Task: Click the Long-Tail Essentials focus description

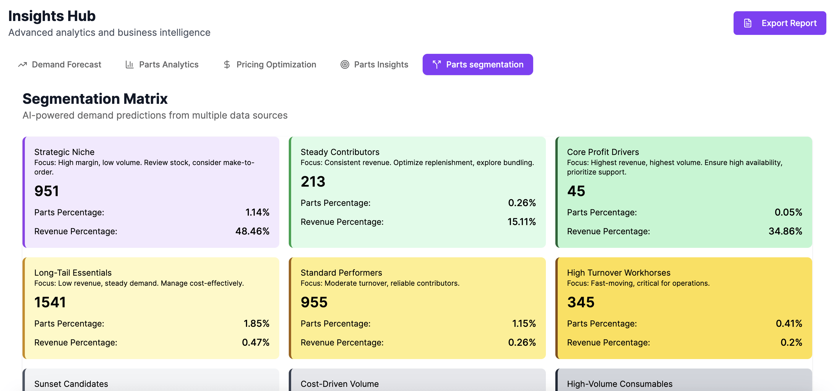Action: [139, 283]
